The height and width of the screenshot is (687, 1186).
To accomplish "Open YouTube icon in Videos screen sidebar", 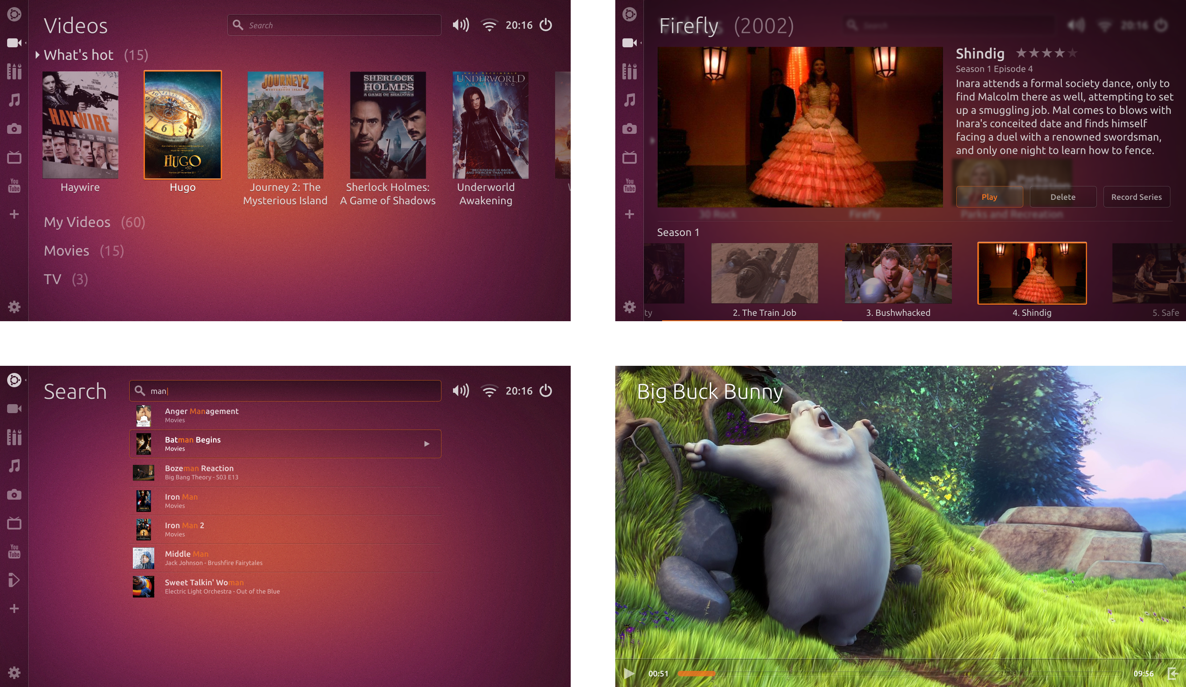I will click(14, 186).
